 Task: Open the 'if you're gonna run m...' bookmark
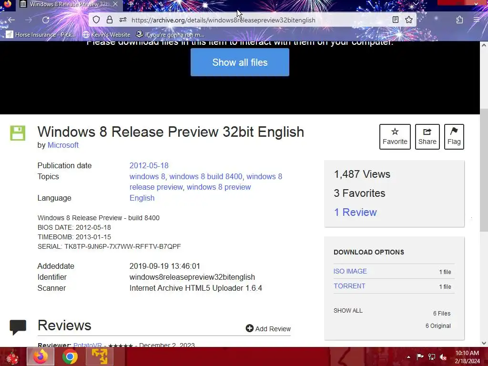click(171, 34)
